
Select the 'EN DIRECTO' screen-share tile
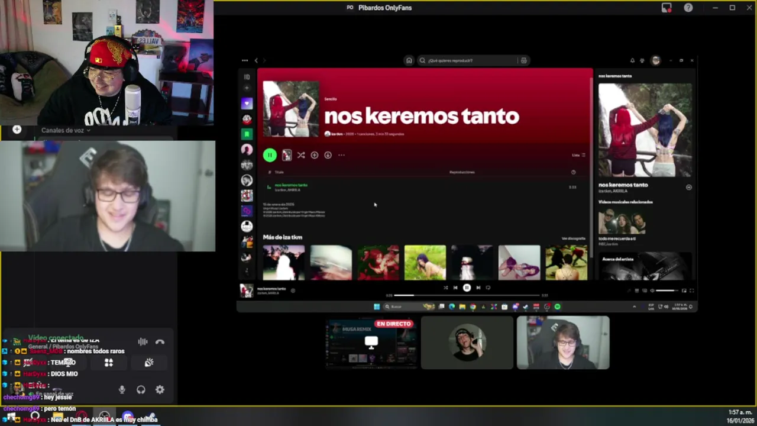point(371,343)
